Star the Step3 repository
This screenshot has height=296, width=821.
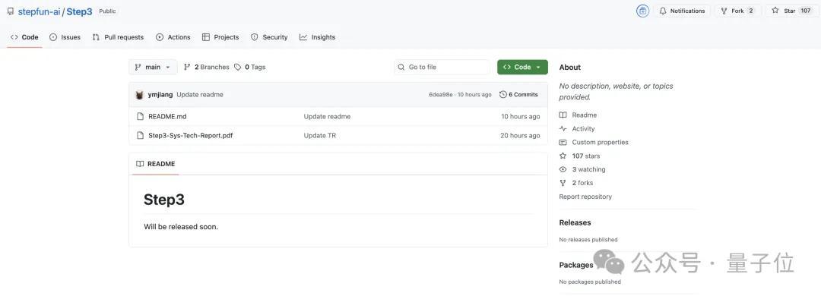[790, 11]
